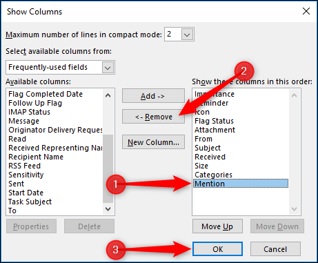Viewport: 318px width, 263px height.
Task: Select Flag Status in shown columns
Action: 214,121
